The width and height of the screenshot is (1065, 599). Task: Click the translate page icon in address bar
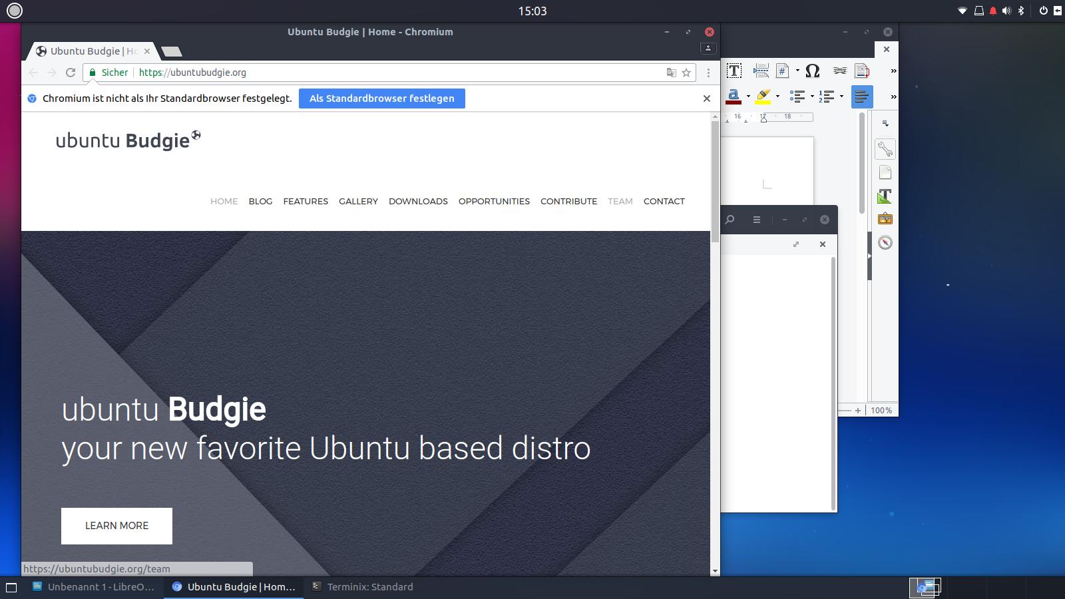pyautogui.click(x=672, y=73)
